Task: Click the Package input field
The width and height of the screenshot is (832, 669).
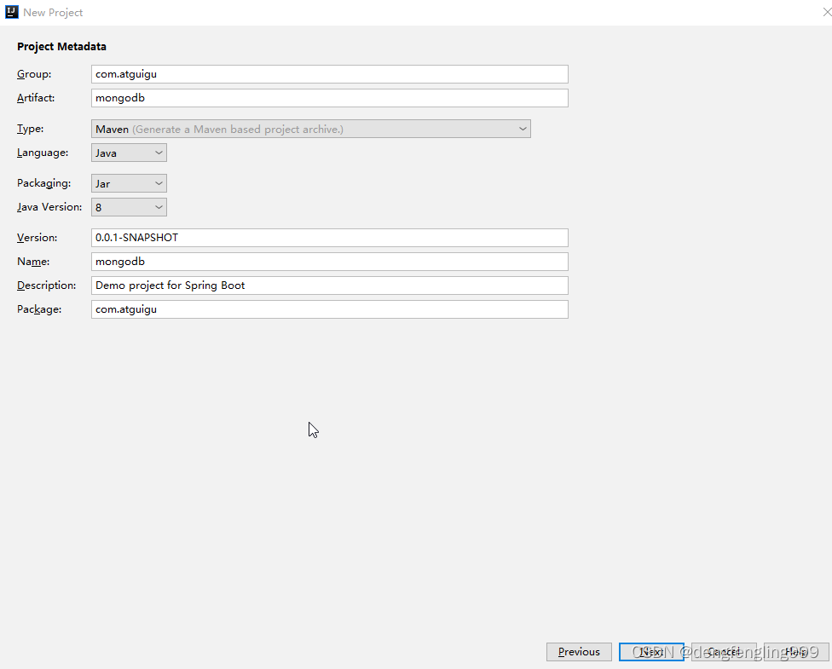Action: (x=330, y=309)
